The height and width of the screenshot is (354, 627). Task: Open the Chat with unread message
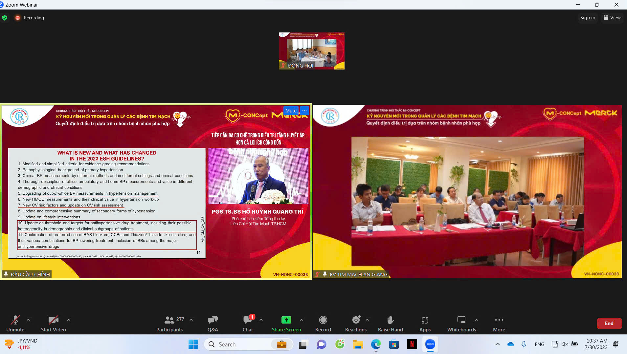248,323
